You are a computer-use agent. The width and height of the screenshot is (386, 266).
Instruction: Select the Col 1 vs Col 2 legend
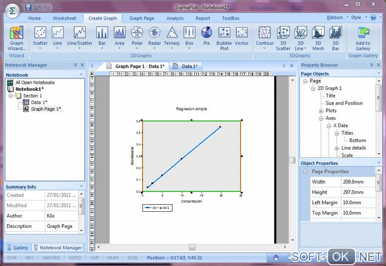157,208
